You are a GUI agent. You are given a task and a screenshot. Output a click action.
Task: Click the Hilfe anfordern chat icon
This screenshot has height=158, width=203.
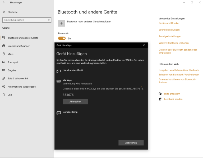pos(160,94)
